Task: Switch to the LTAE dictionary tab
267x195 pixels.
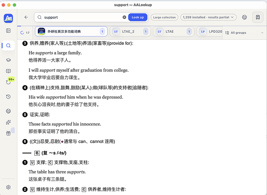Action: tap(174, 31)
